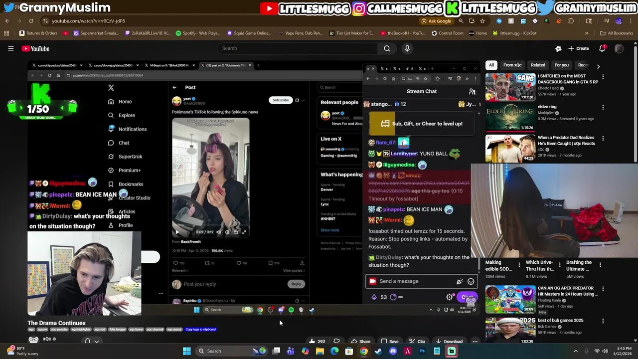Select the For you filter chip
The height and width of the screenshot is (359, 638).
click(561, 65)
